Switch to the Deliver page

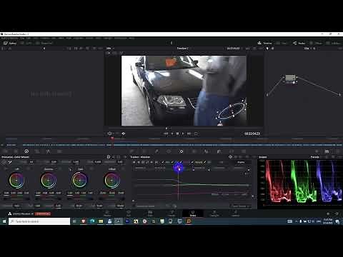tap(235, 213)
